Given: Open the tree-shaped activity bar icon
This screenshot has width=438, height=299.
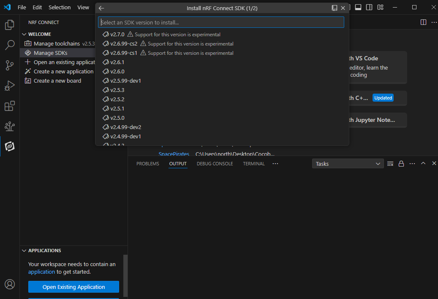Looking at the screenshot, I should pyautogui.click(x=10, y=127).
